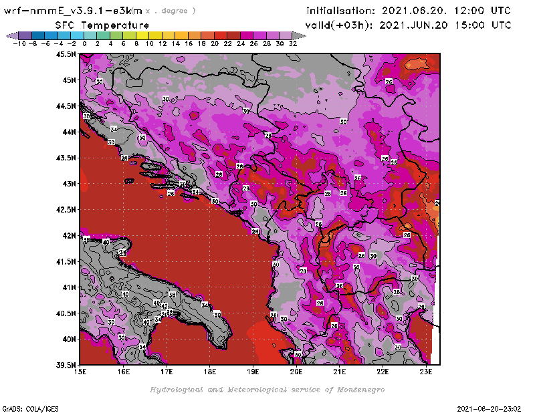This screenshot has width=535, height=413.
Task: Click the red legend swatch between 20 and 22
Action: tap(221, 35)
